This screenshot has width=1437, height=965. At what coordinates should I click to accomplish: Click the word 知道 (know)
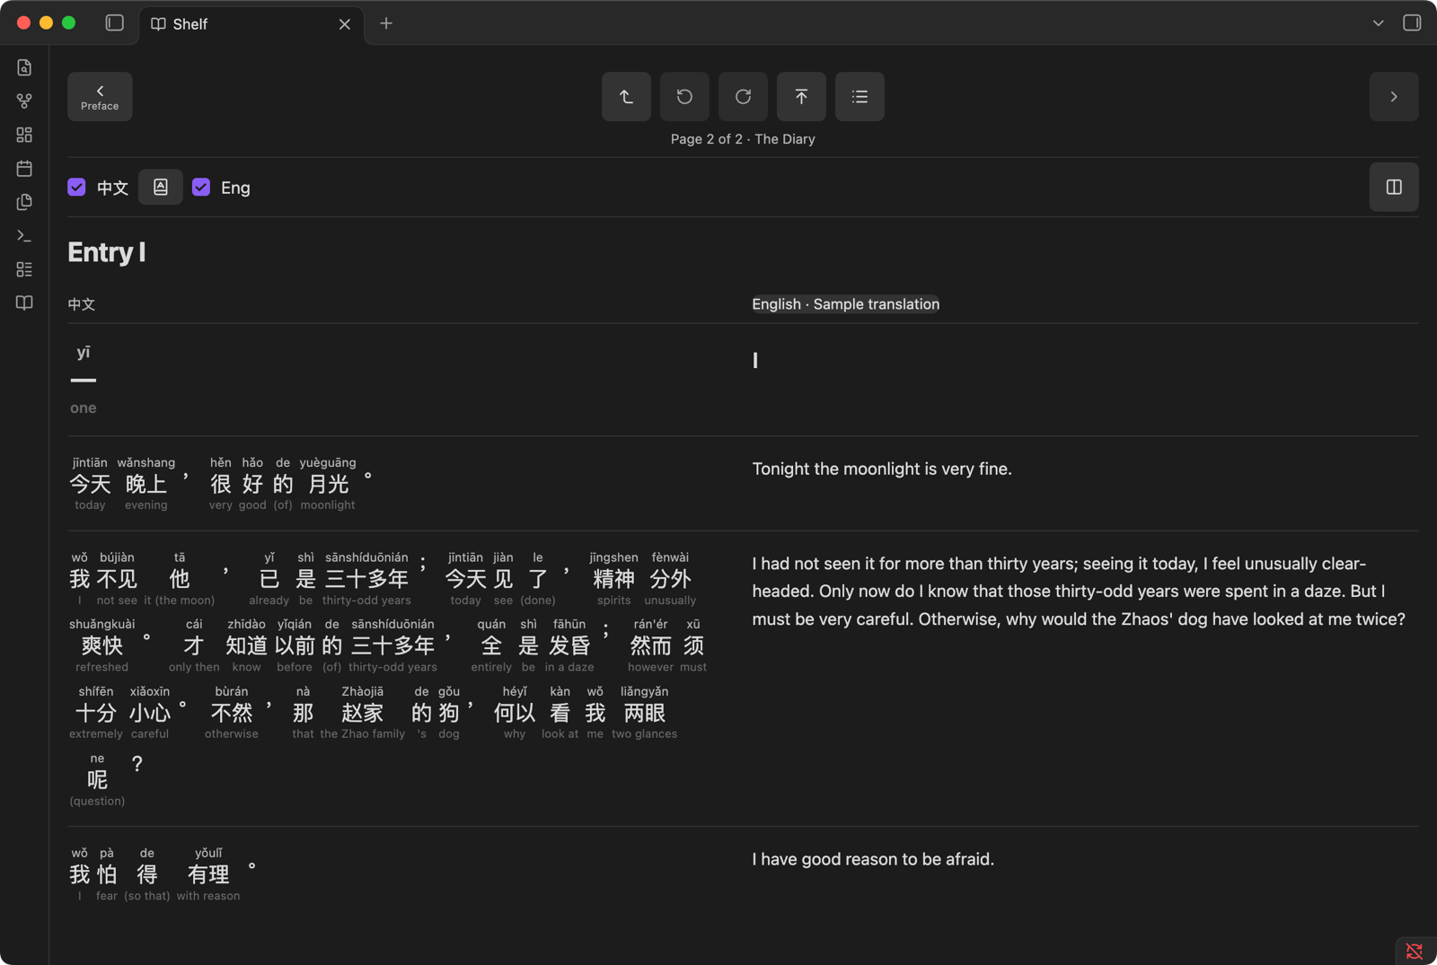246,645
